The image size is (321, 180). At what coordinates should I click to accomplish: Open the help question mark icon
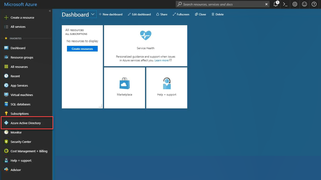(x=314, y=4)
